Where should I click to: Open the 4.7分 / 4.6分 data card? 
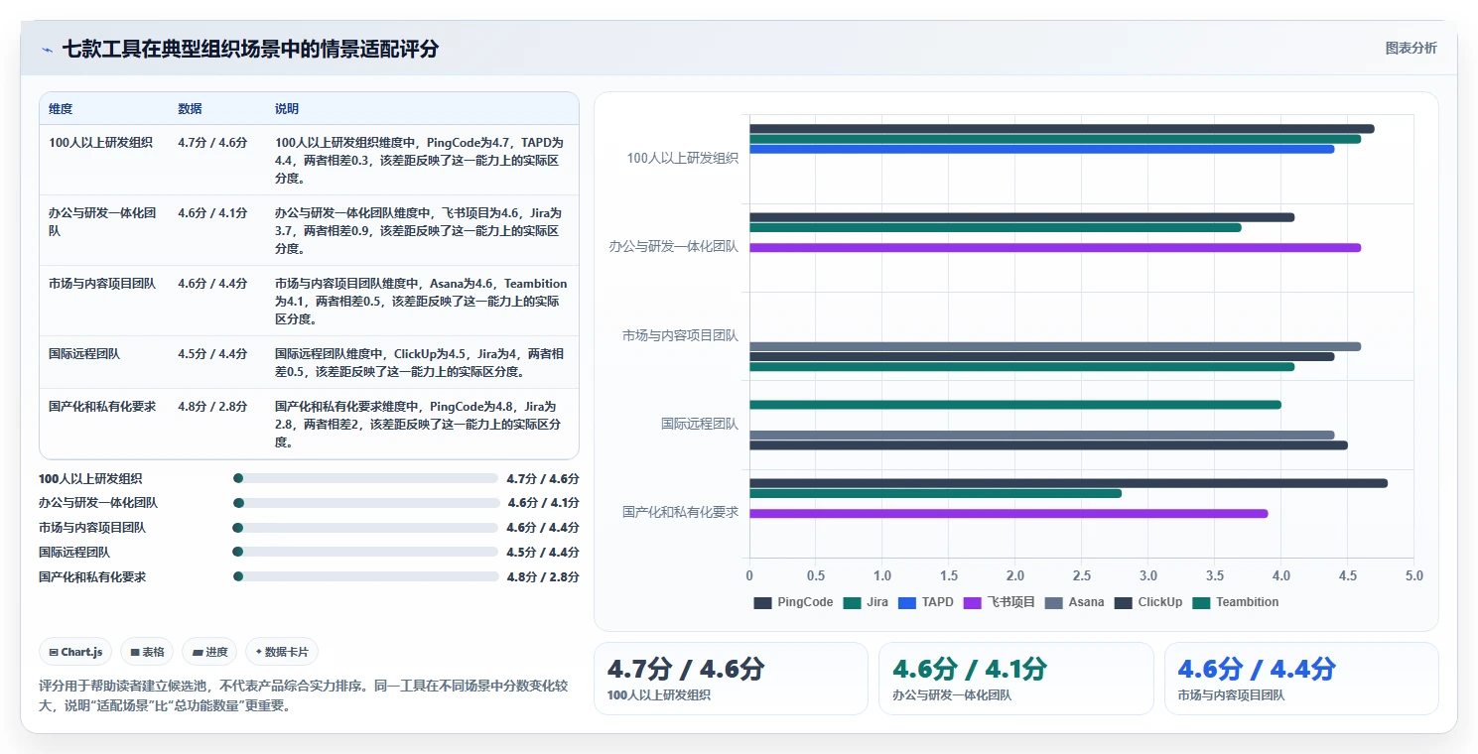[x=731, y=679]
